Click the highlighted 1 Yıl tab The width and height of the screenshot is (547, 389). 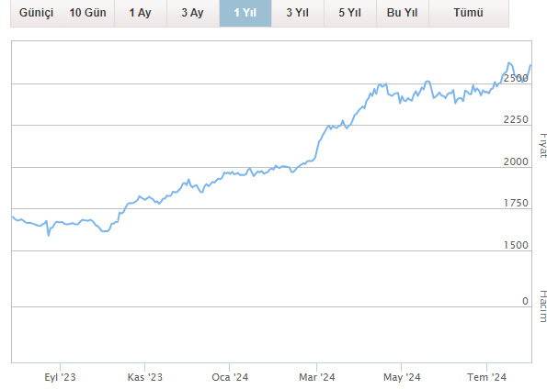pos(245,13)
